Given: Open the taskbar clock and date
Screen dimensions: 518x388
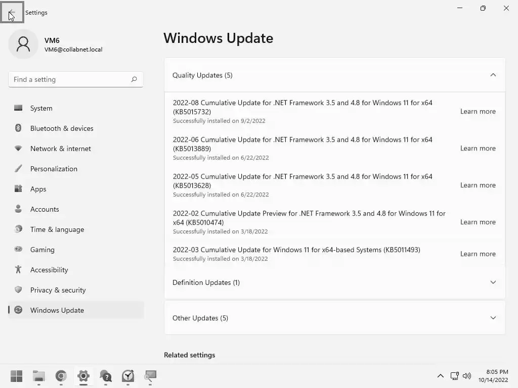Looking at the screenshot, I should 493,376.
